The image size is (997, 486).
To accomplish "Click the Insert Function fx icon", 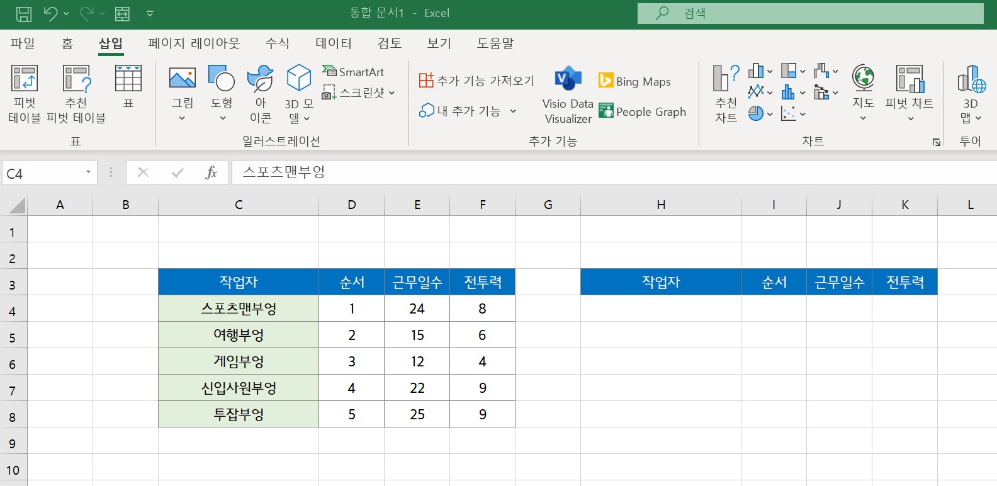I will 211,172.
